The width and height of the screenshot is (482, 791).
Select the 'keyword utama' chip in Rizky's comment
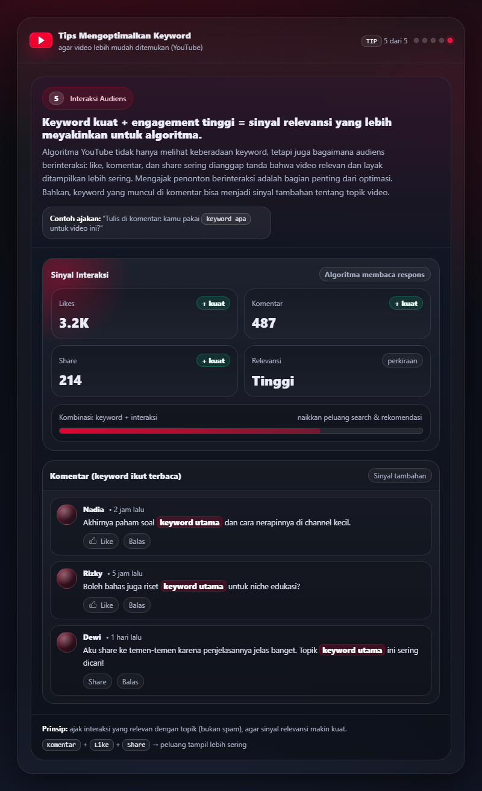pyautogui.click(x=193, y=586)
